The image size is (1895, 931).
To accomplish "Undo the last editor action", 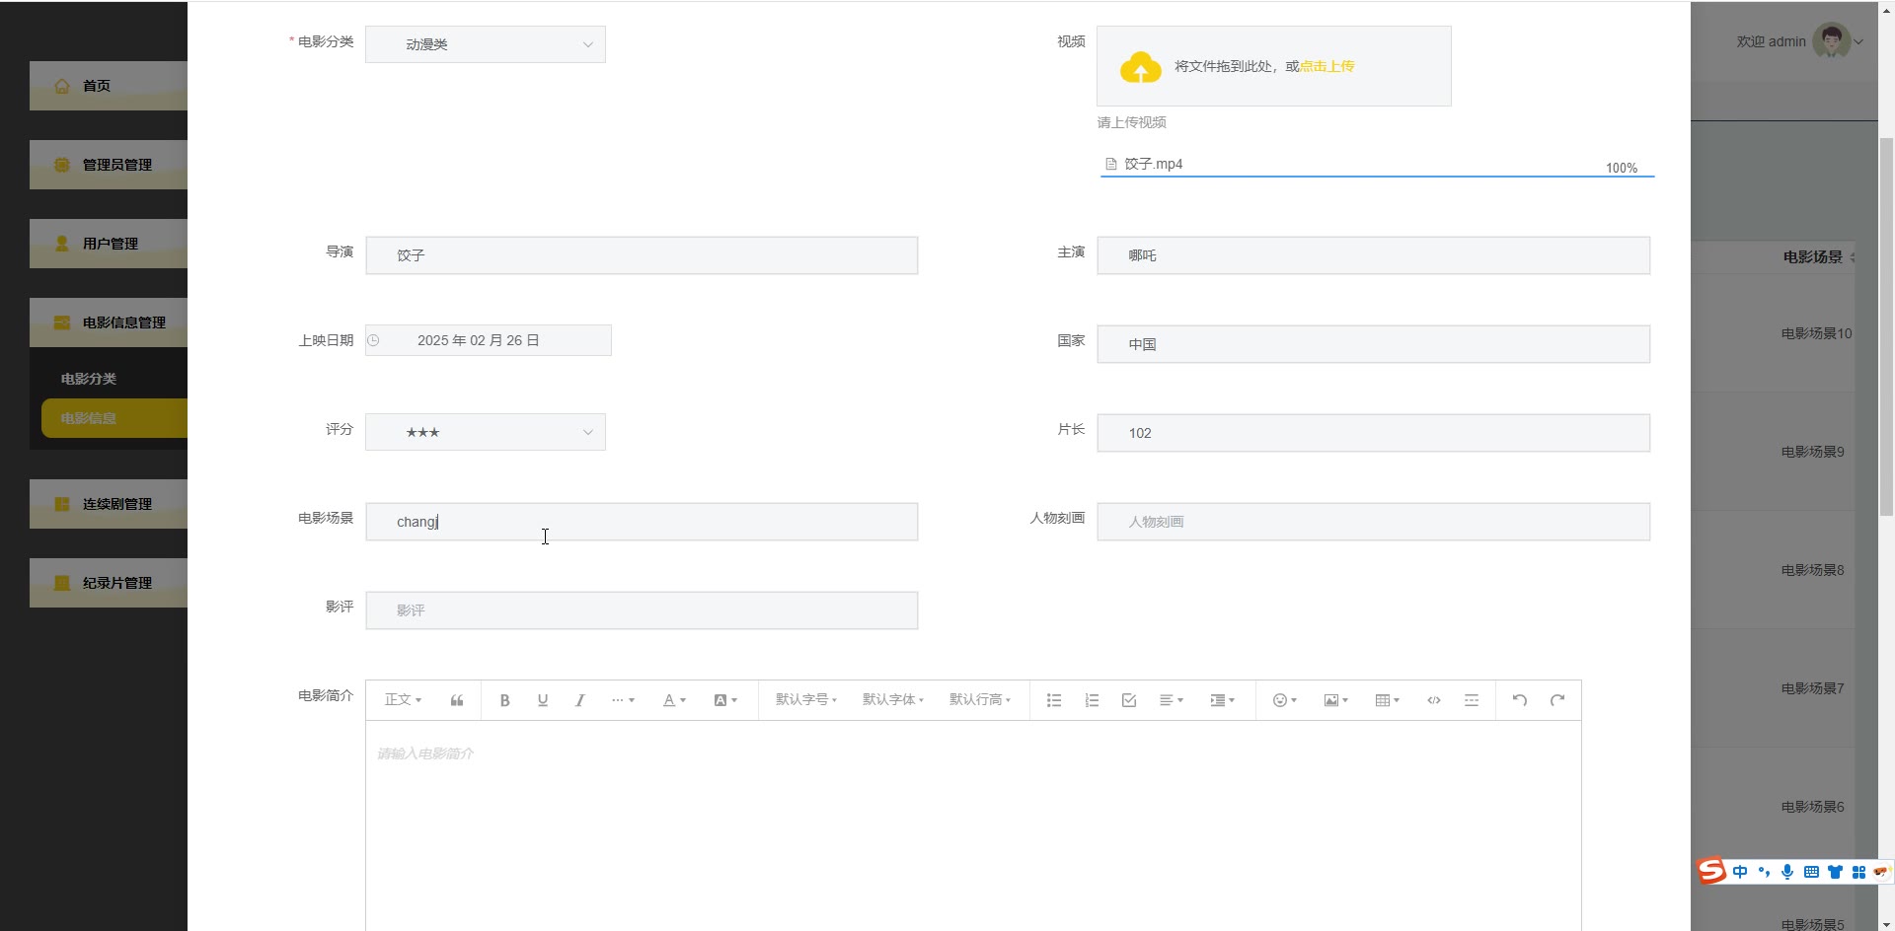I will click(1520, 700).
